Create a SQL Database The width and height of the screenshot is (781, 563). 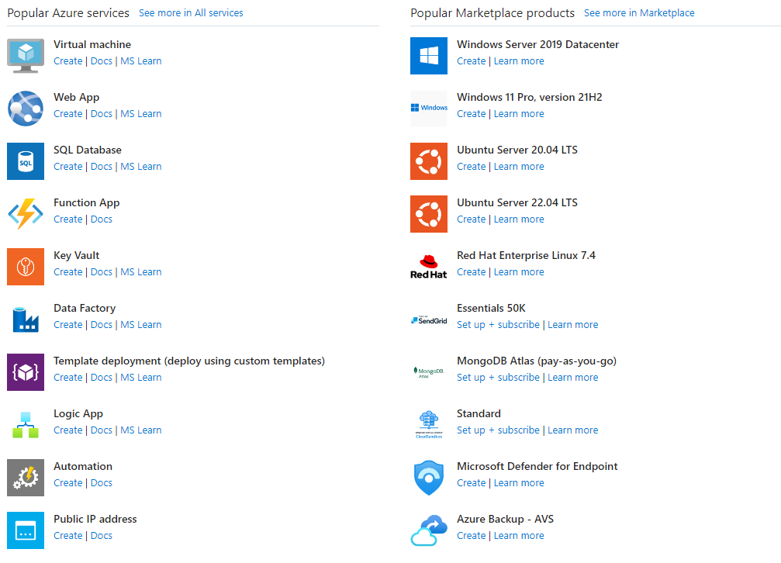tap(67, 167)
